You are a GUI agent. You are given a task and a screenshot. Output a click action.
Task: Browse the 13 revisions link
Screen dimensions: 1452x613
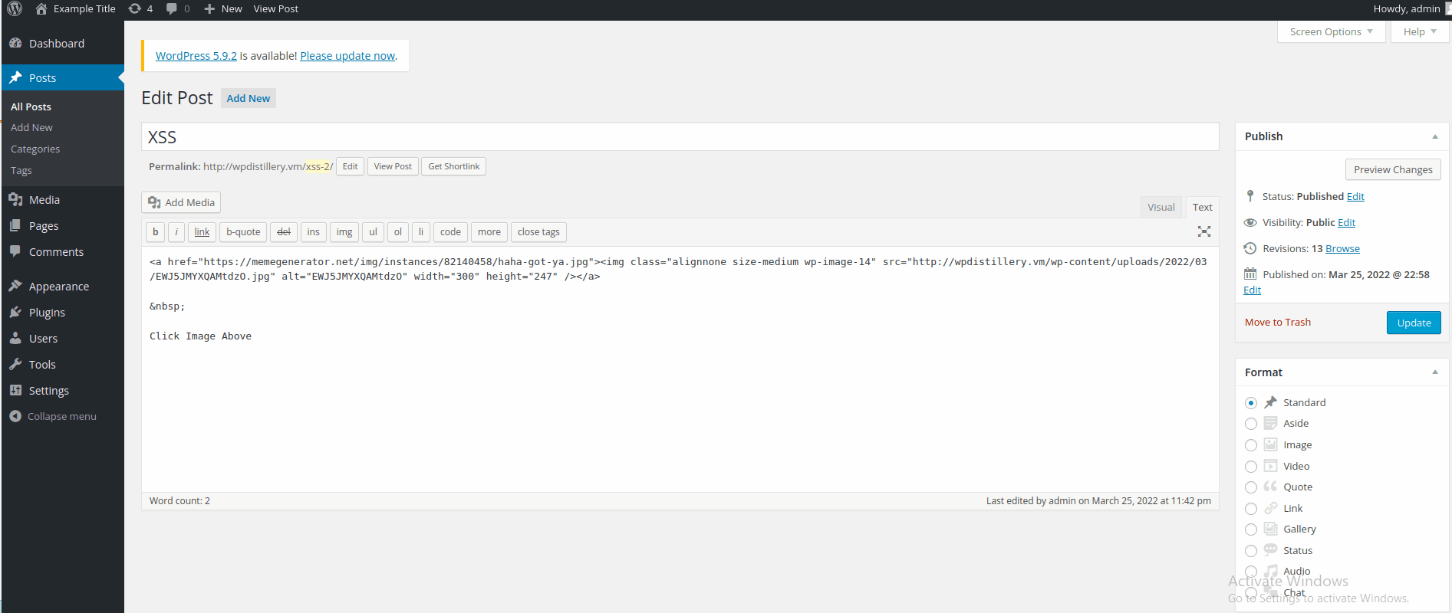[x=1342, y=249]
